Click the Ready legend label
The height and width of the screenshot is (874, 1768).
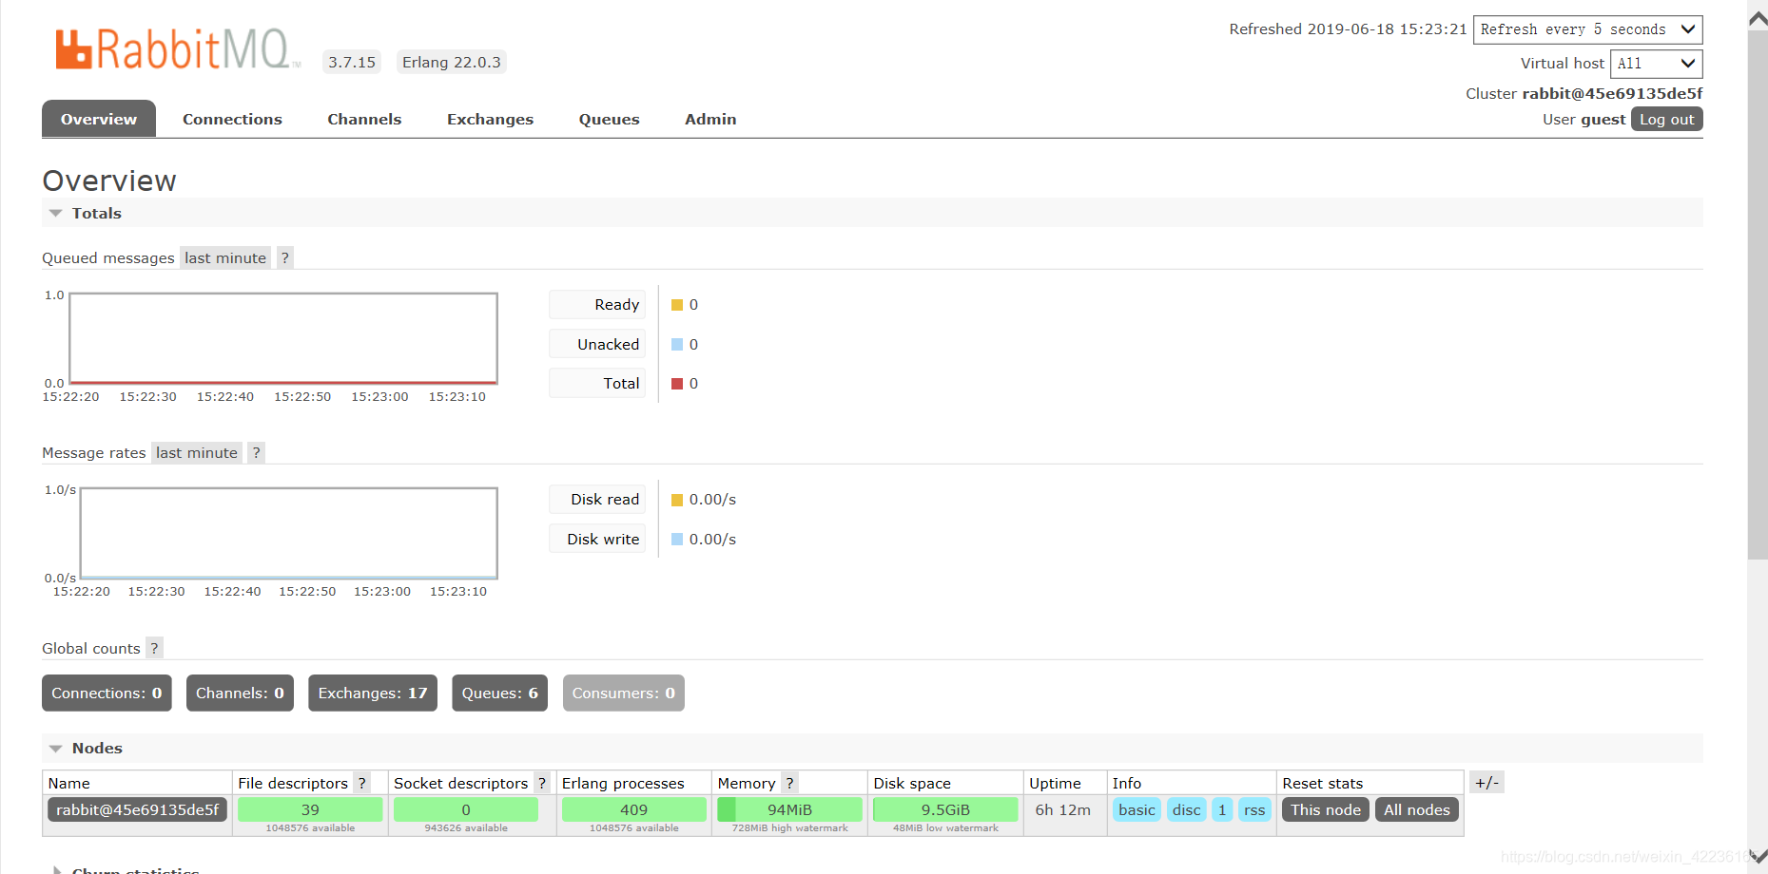[x=597, y=304]
